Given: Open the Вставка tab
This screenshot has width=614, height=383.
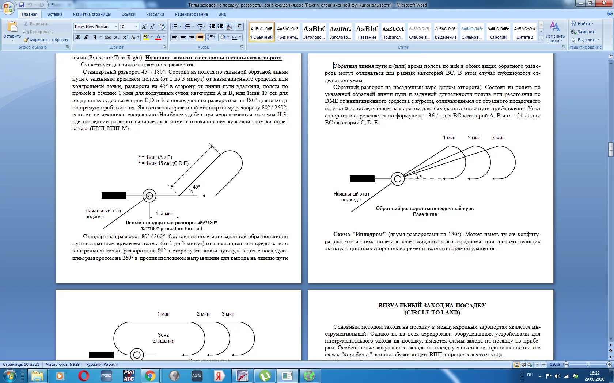Looking at the screenshot, I should pos(55,14).
